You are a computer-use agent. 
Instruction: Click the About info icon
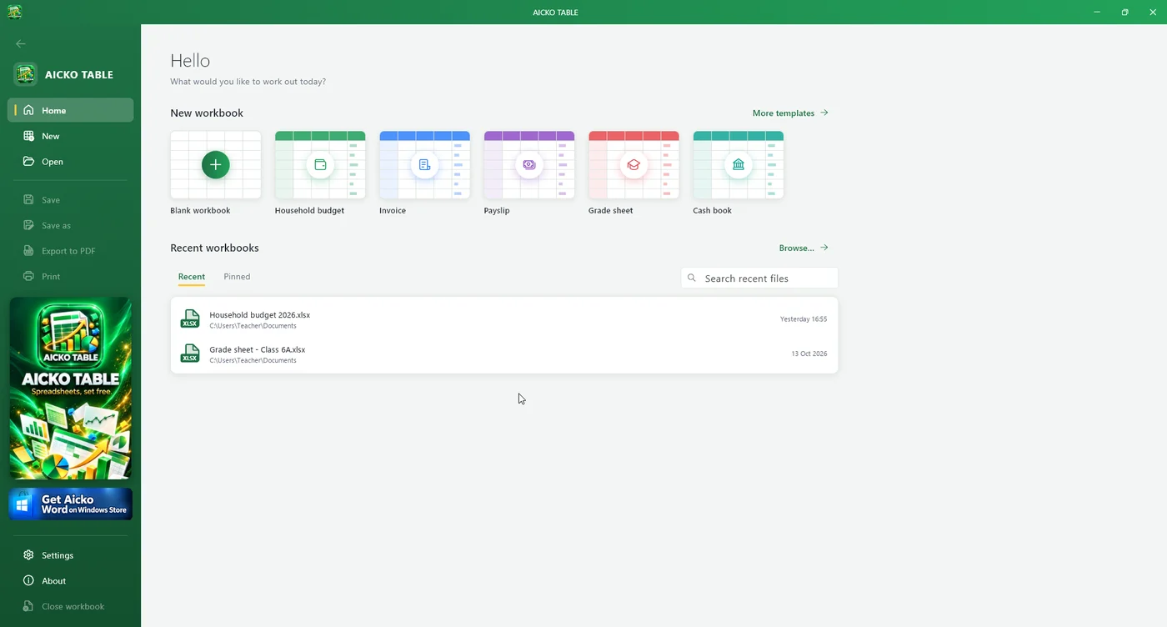(28, 581)
